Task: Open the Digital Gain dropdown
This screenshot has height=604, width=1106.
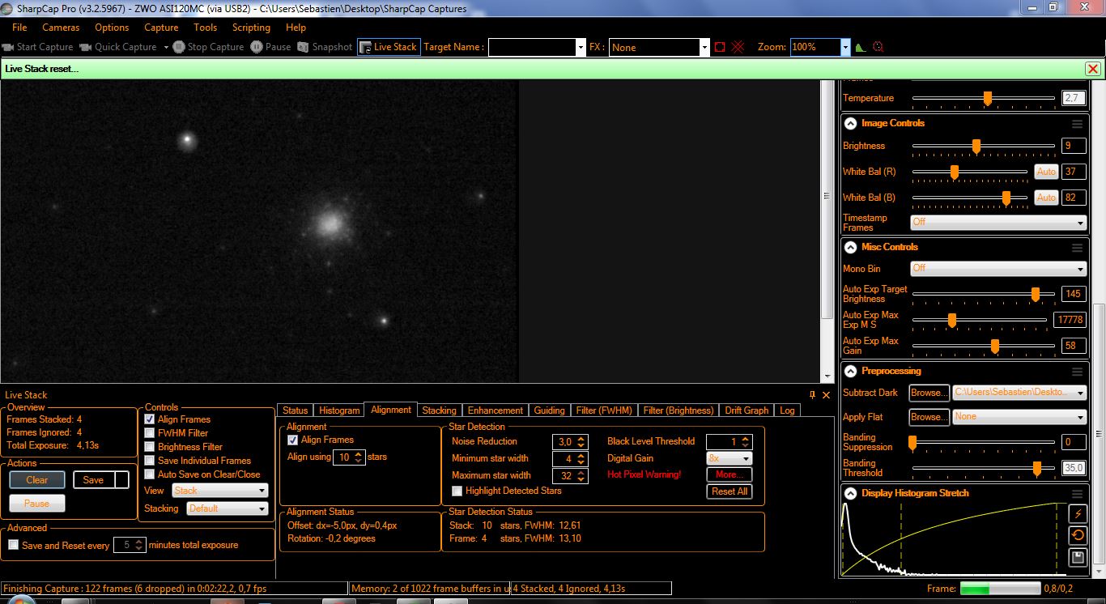Action: pos(729,458)
